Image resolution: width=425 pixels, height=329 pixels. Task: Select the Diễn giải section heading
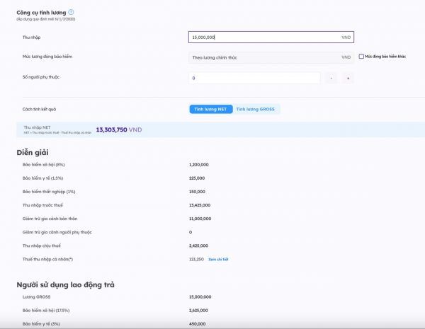pos(33,152)
